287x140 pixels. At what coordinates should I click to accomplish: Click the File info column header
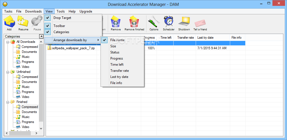coord(238,38)
